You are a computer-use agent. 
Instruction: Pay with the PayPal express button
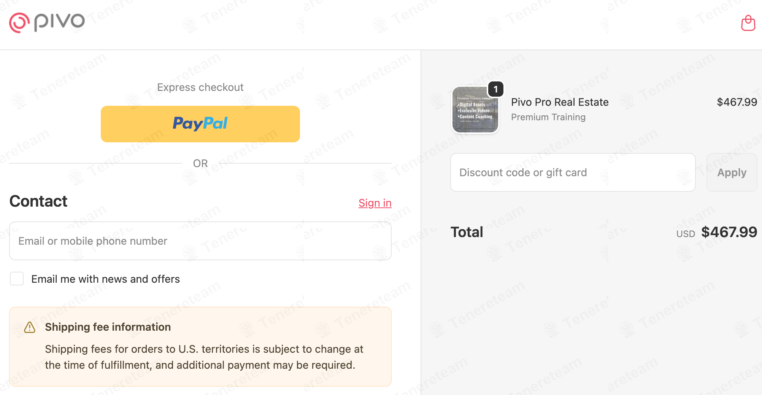200,124
